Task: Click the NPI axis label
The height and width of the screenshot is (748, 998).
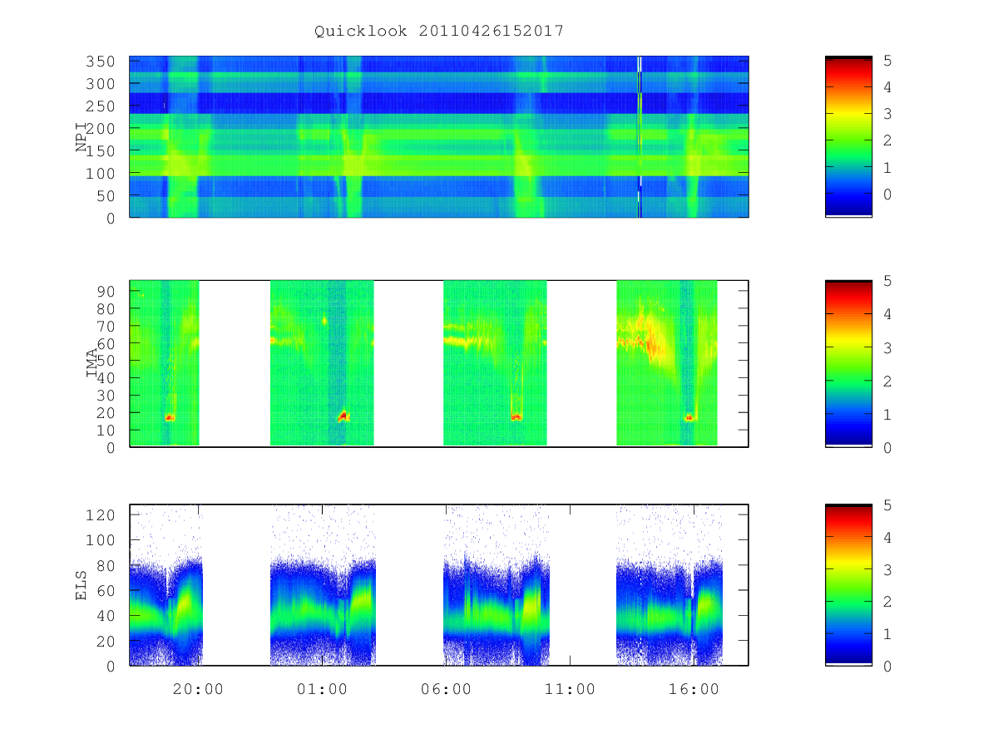Action: coord(82,137)
